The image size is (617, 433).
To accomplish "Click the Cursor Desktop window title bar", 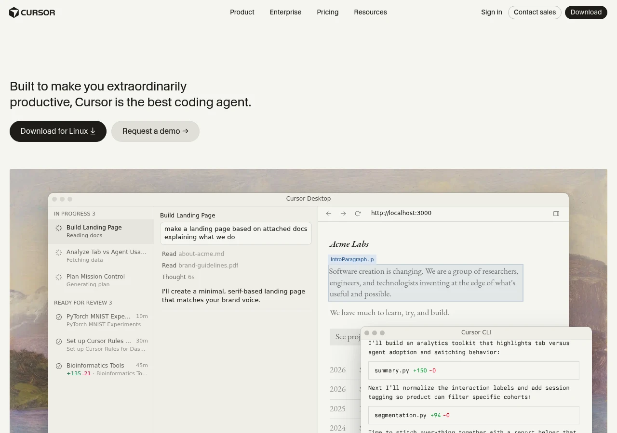I will [x=308, y=199].
